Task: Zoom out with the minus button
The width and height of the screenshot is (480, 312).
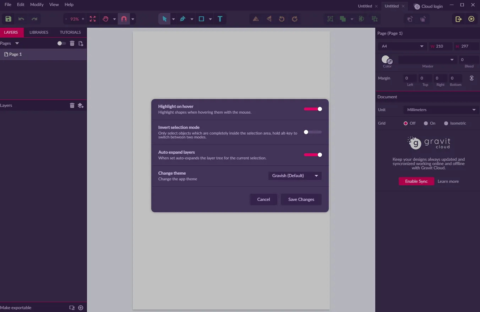Action: coord(66,19)
